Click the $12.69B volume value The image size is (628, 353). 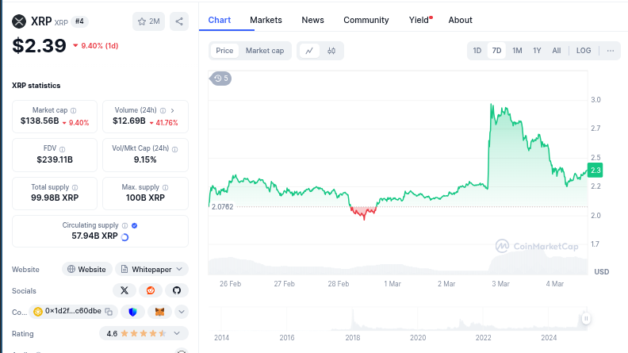[x=129, y=121]
